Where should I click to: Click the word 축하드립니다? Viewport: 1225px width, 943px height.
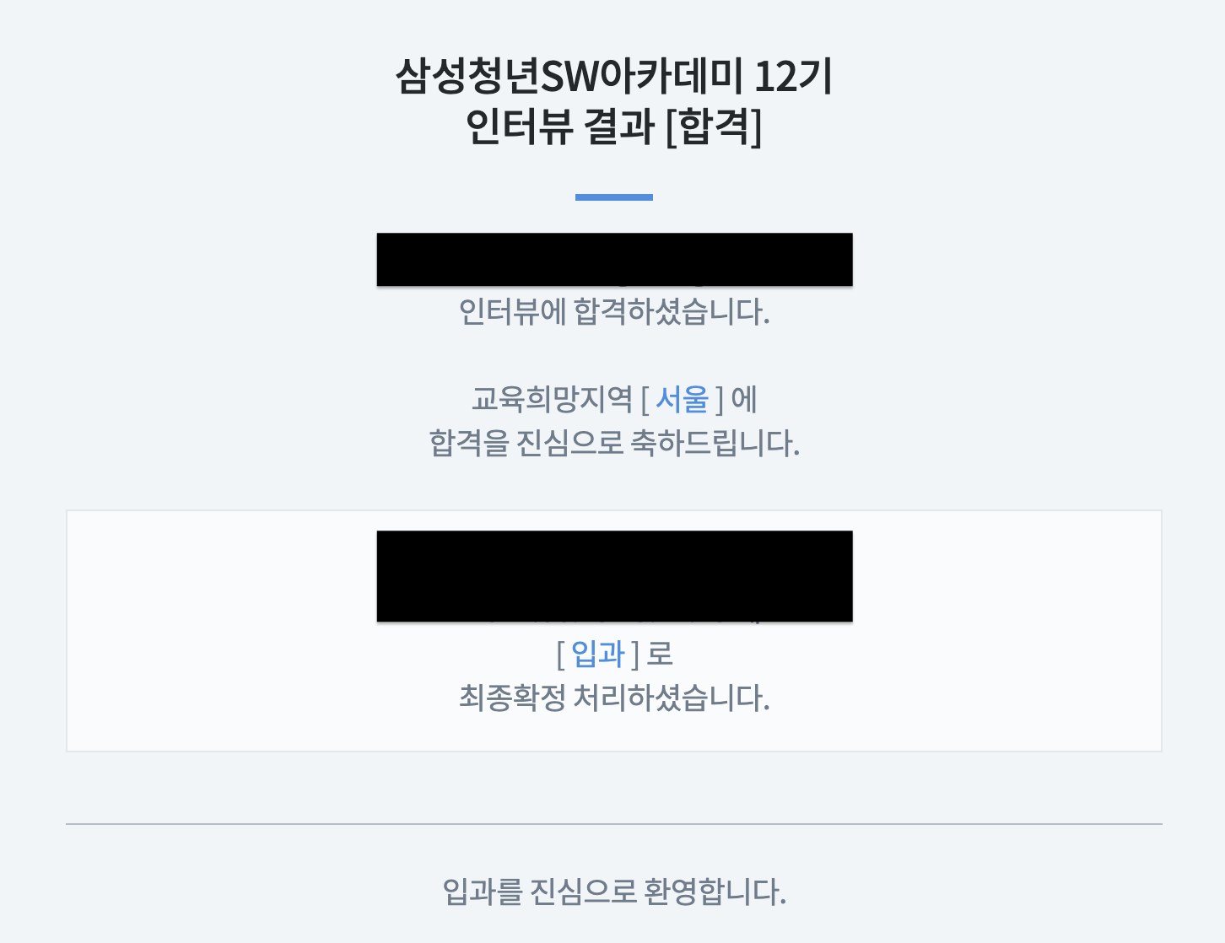(715, 443)
